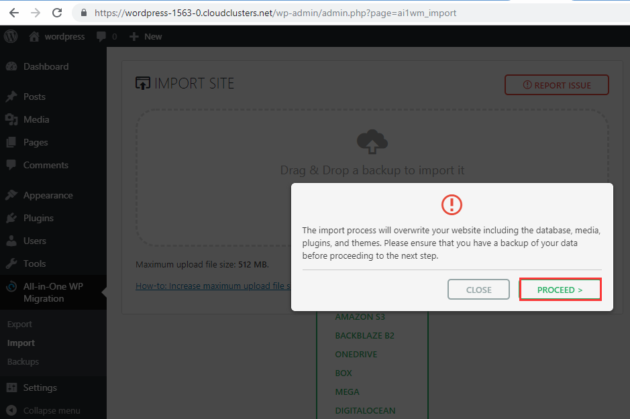This screenshot has height=419, width=630.
Task: Choose BOX import source
Action: click(344, 373)
